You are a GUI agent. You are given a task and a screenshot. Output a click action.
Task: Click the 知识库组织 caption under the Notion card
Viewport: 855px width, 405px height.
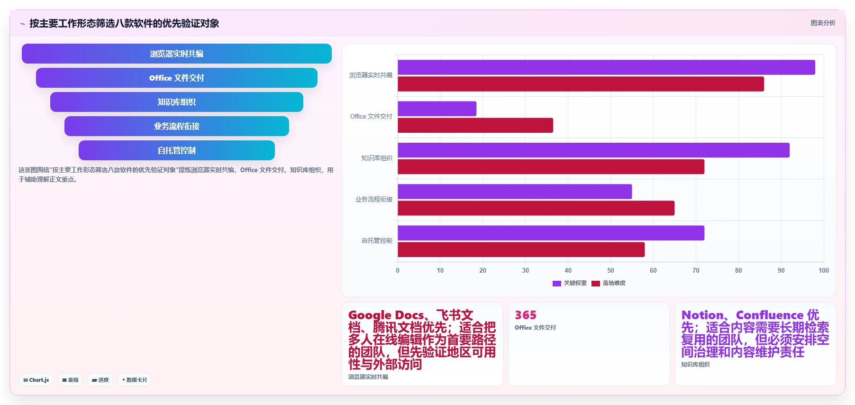coord(695,365)
